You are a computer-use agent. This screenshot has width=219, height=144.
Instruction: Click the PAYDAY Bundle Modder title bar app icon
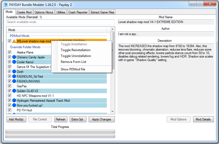pyautogui.click(x=6, y=5)
